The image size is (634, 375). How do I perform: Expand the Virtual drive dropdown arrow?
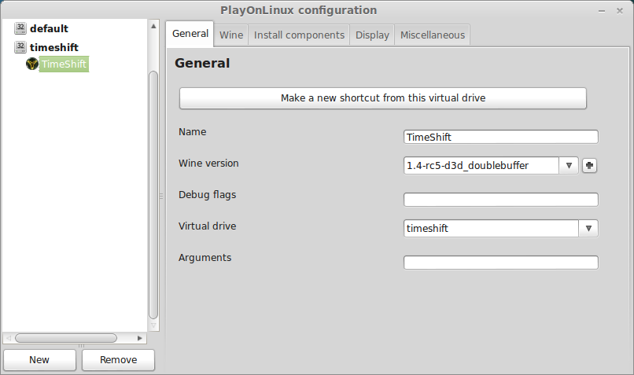coord(588,228)
